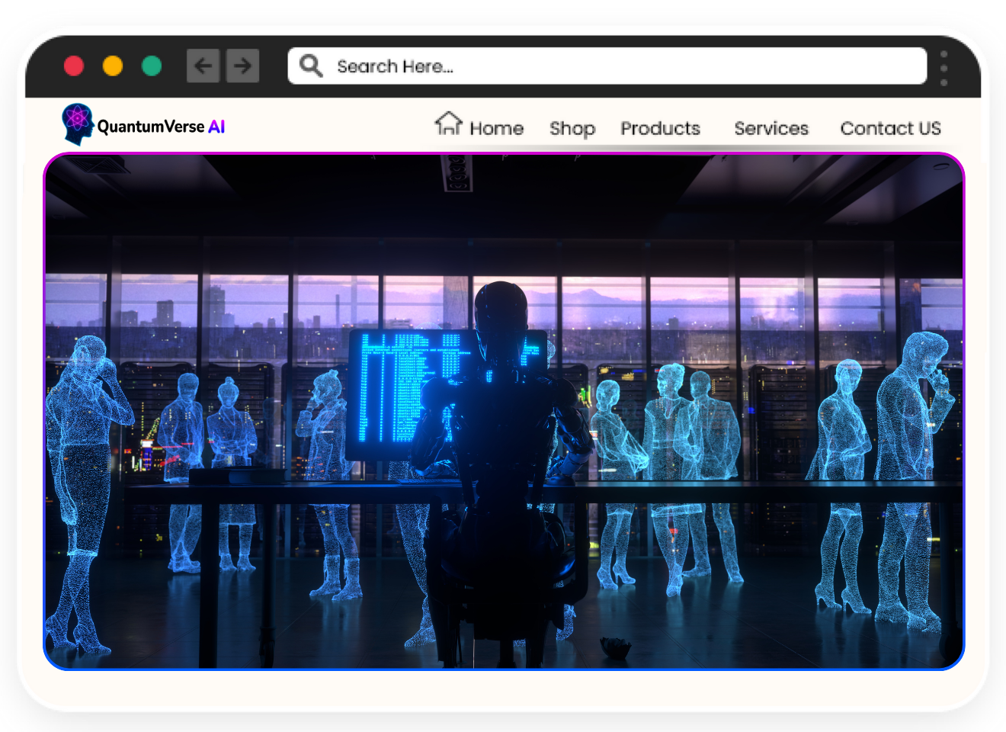Click the QuantumVerse head logo icon

coord(77,124)
